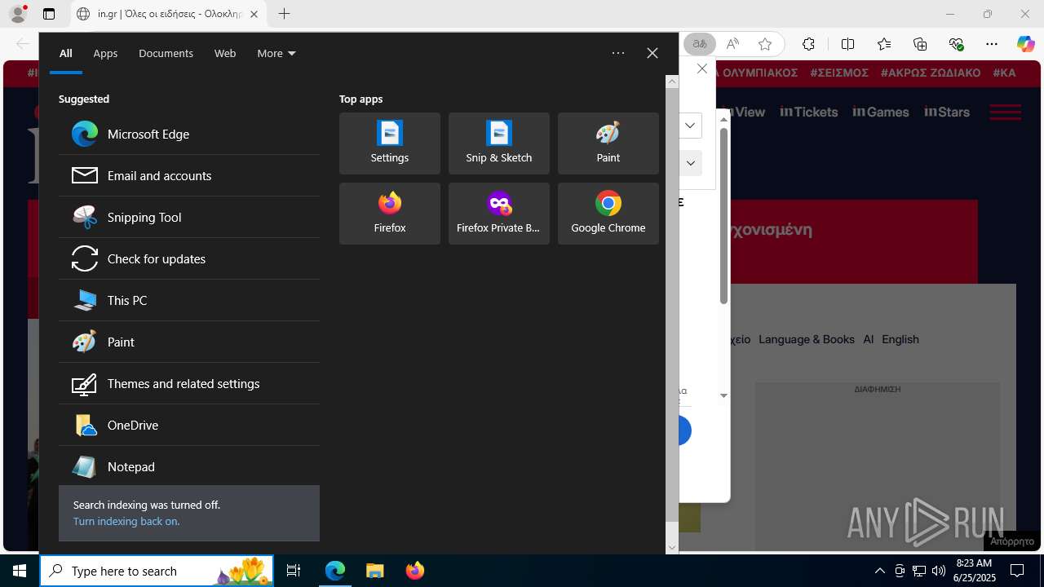Open in.gr hamburger menu
Screen dimensions: 1044x587
coord(1005,112)
